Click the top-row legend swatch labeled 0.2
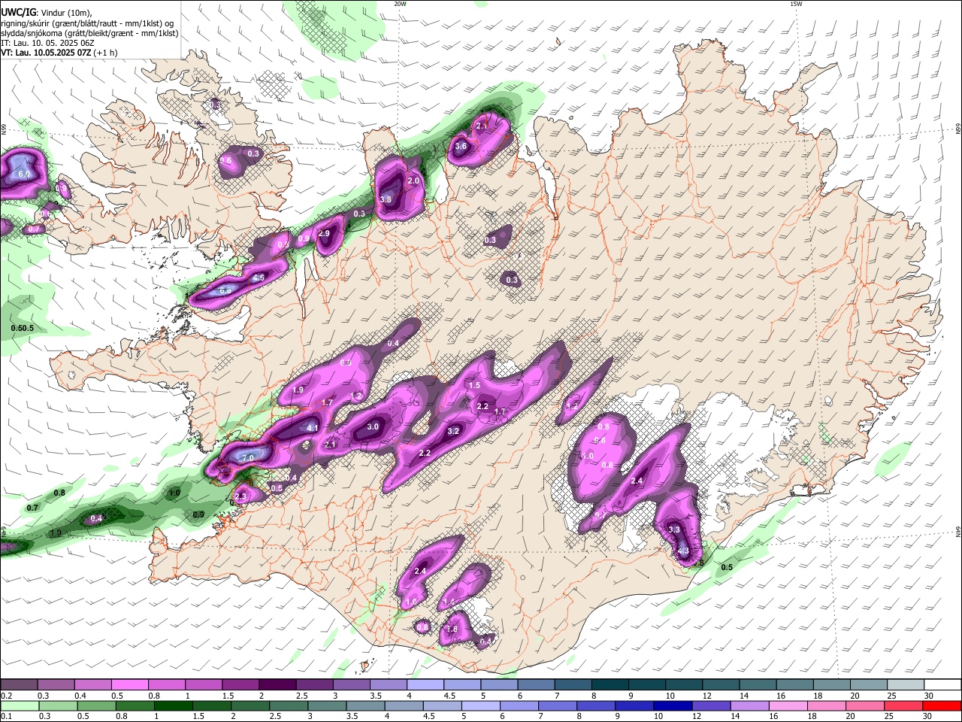 [x=19, y=685]
